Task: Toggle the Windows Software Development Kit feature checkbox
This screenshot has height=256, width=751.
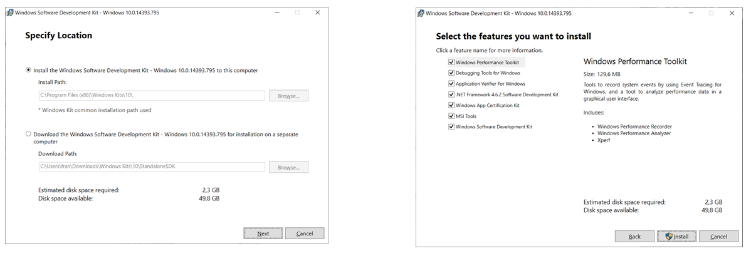Action: coord(451,126)
